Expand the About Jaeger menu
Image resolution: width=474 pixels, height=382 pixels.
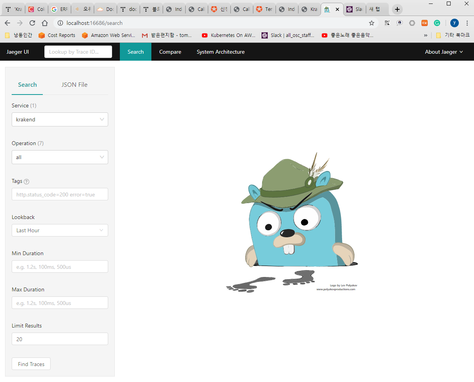click(x=444, y=52)
